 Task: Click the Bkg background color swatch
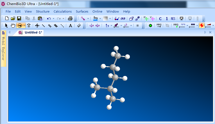[x=96, y=18]
